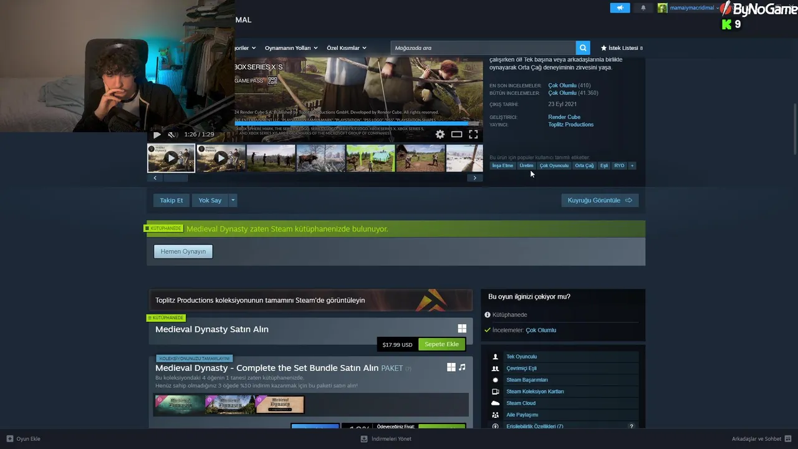Click Windows icon on Medieval Dynasty purchase

(462, 328)
